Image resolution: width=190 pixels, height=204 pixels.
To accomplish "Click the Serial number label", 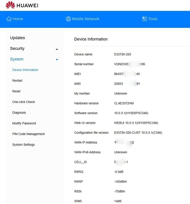I will pos(84,64).
